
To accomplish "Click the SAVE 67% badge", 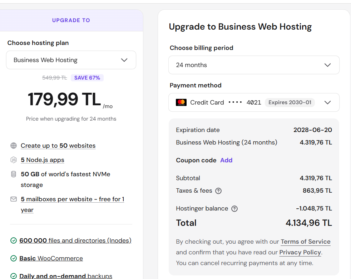I will coord(87,78).
